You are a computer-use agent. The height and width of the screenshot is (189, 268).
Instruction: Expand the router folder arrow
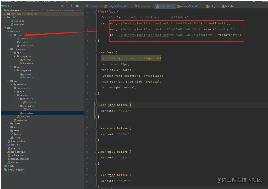[x=8, y=123]
